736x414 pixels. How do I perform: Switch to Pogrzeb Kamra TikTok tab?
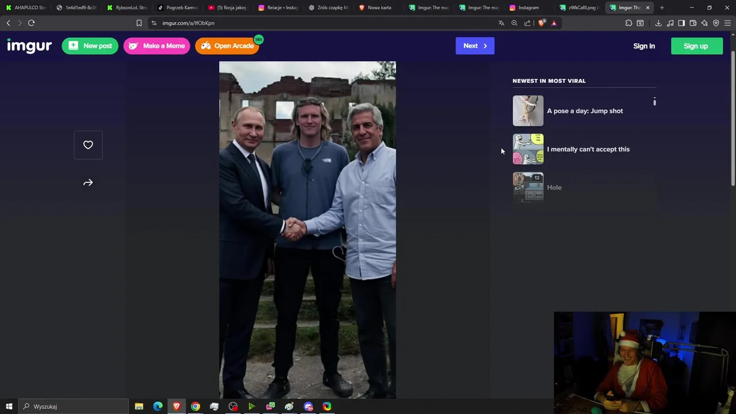tap(178, 7)
